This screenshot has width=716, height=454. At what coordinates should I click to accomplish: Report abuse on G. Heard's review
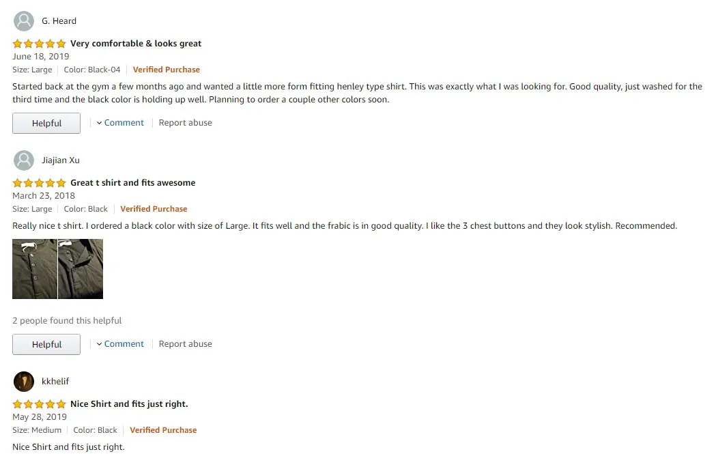point(185,123)
